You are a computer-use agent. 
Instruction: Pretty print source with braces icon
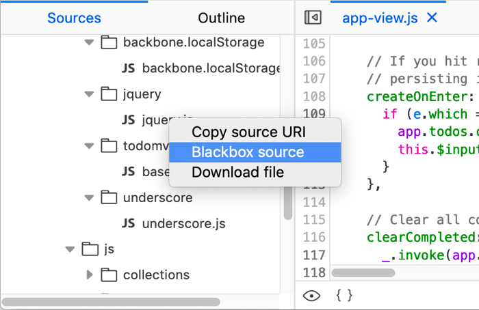[344, 296]
